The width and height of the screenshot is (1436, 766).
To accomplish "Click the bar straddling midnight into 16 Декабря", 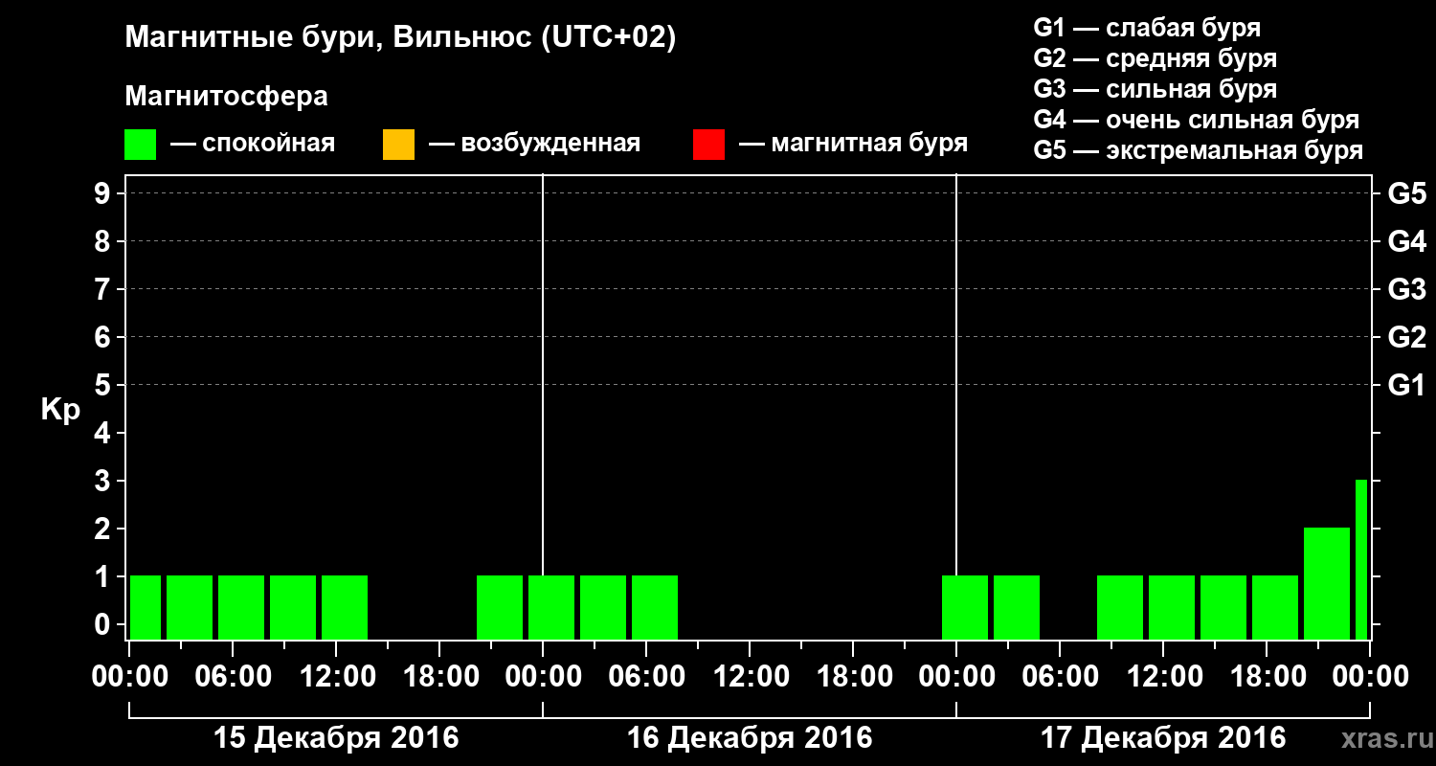I will [x=551, y=607].
